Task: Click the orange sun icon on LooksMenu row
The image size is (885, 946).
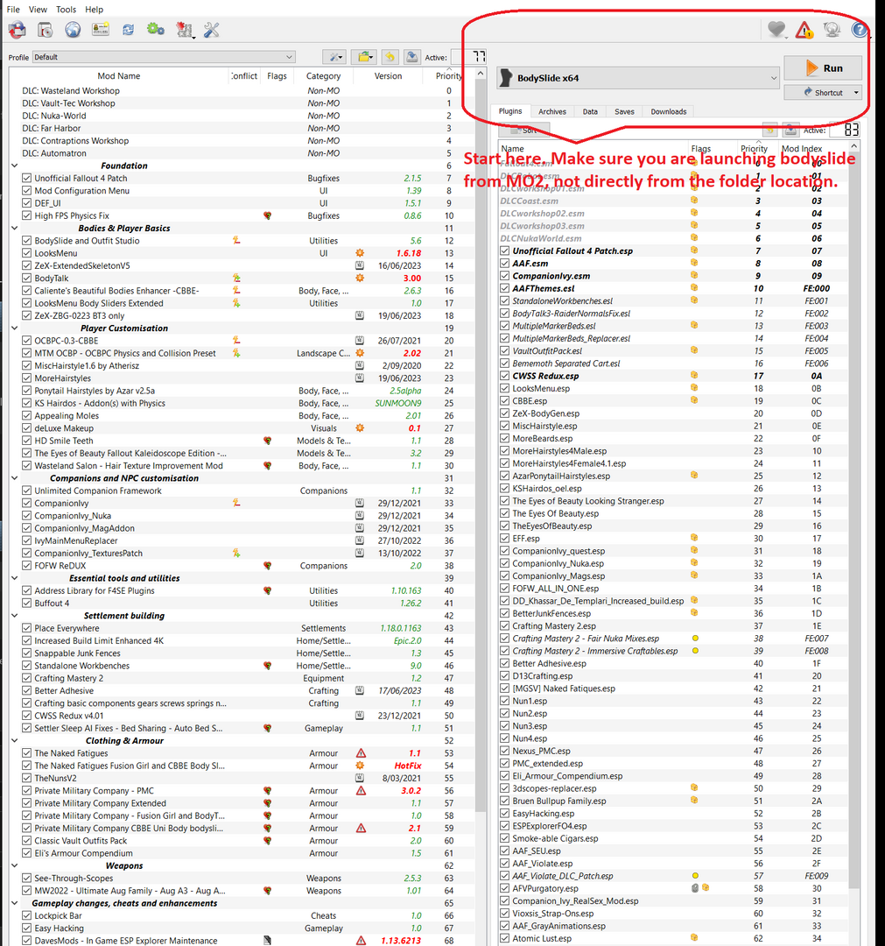Action: (x=359, y=253)
